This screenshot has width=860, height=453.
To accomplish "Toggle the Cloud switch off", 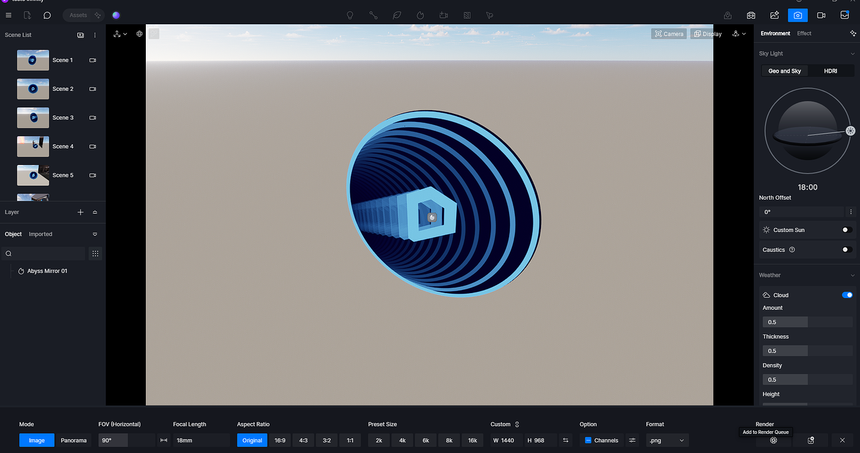I will (847, 295).
